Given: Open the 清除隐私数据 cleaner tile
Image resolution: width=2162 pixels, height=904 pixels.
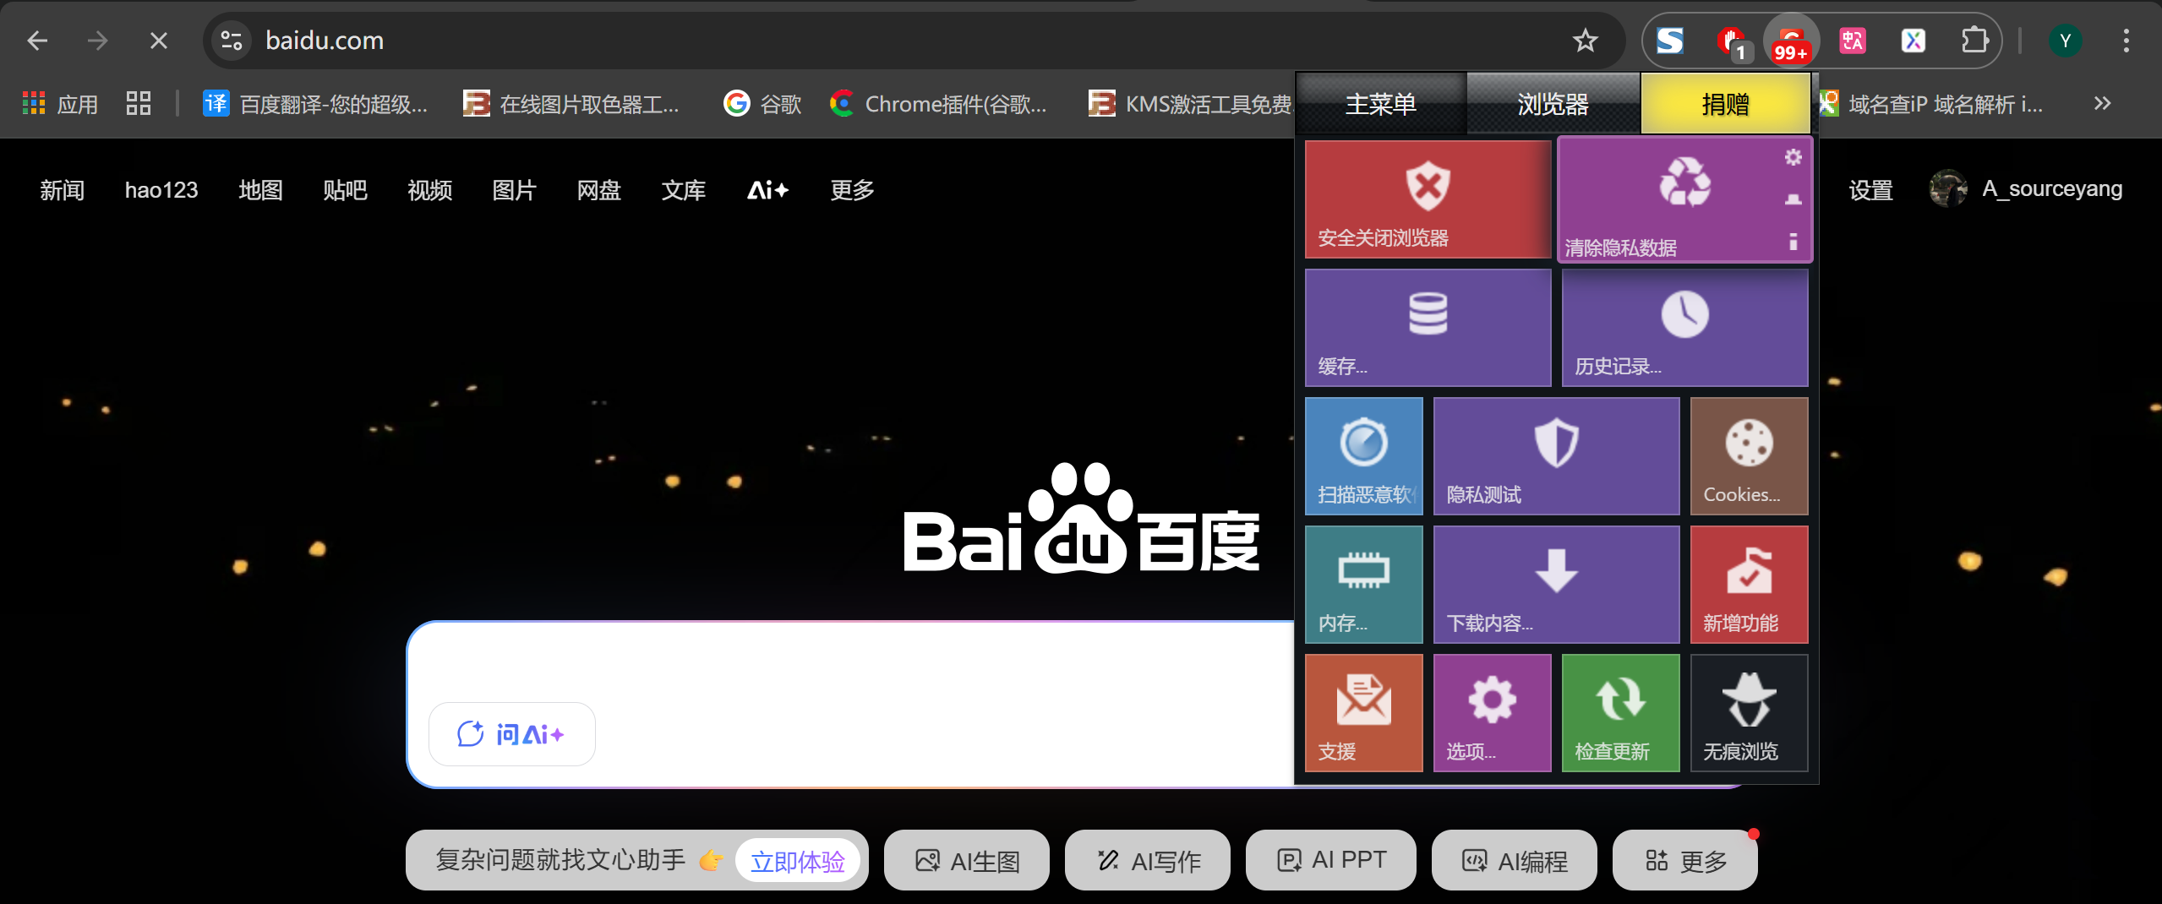Looking at the screenshot, I should (1684, 199).
